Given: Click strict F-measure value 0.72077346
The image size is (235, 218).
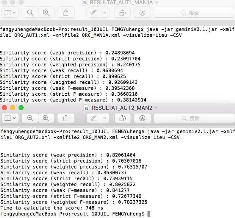Looking at the screenshot, I should 127,196.
